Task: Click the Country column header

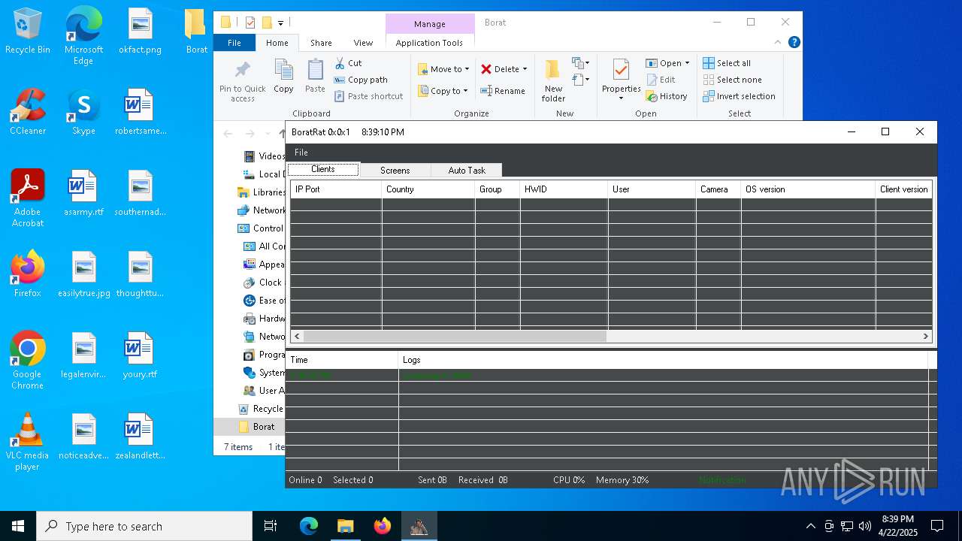Action: tap(428, 189)
